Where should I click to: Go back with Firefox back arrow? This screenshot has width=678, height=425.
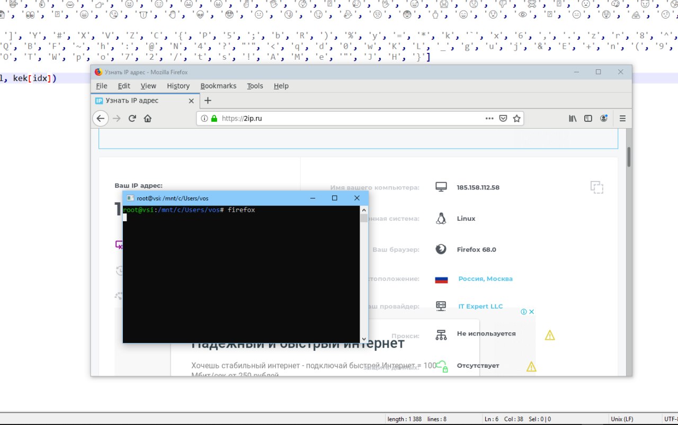[x=101, y=119]
